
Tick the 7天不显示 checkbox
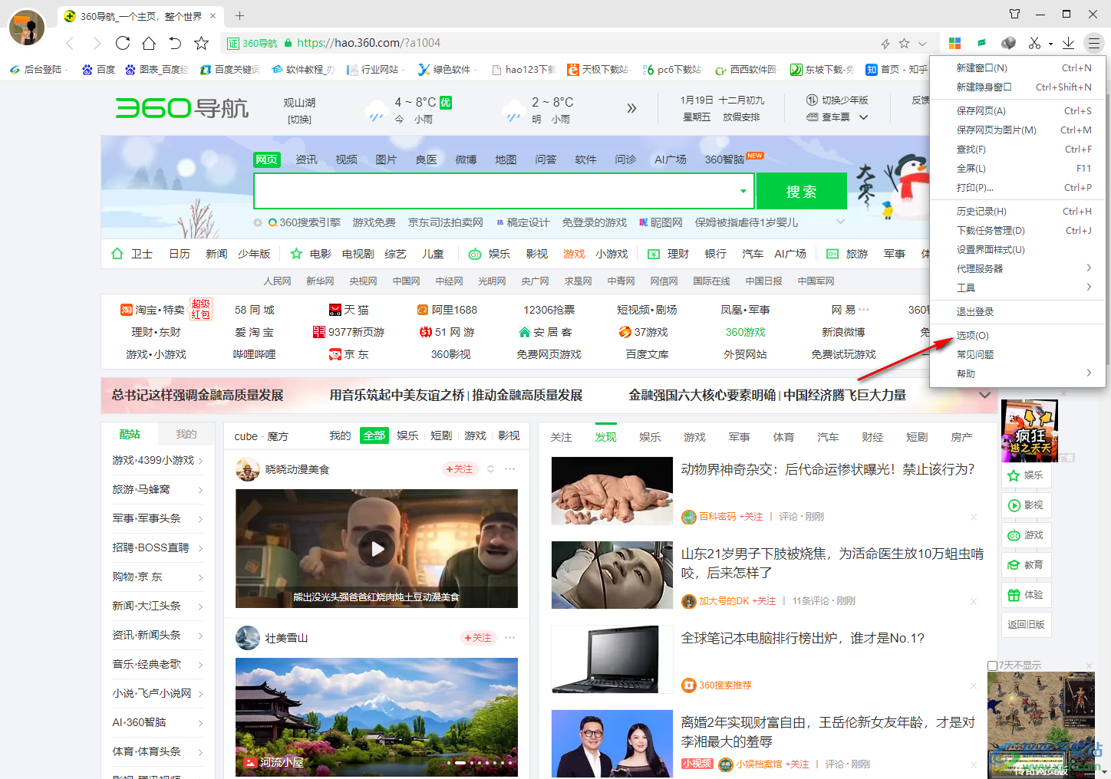(x=992, y=666)
